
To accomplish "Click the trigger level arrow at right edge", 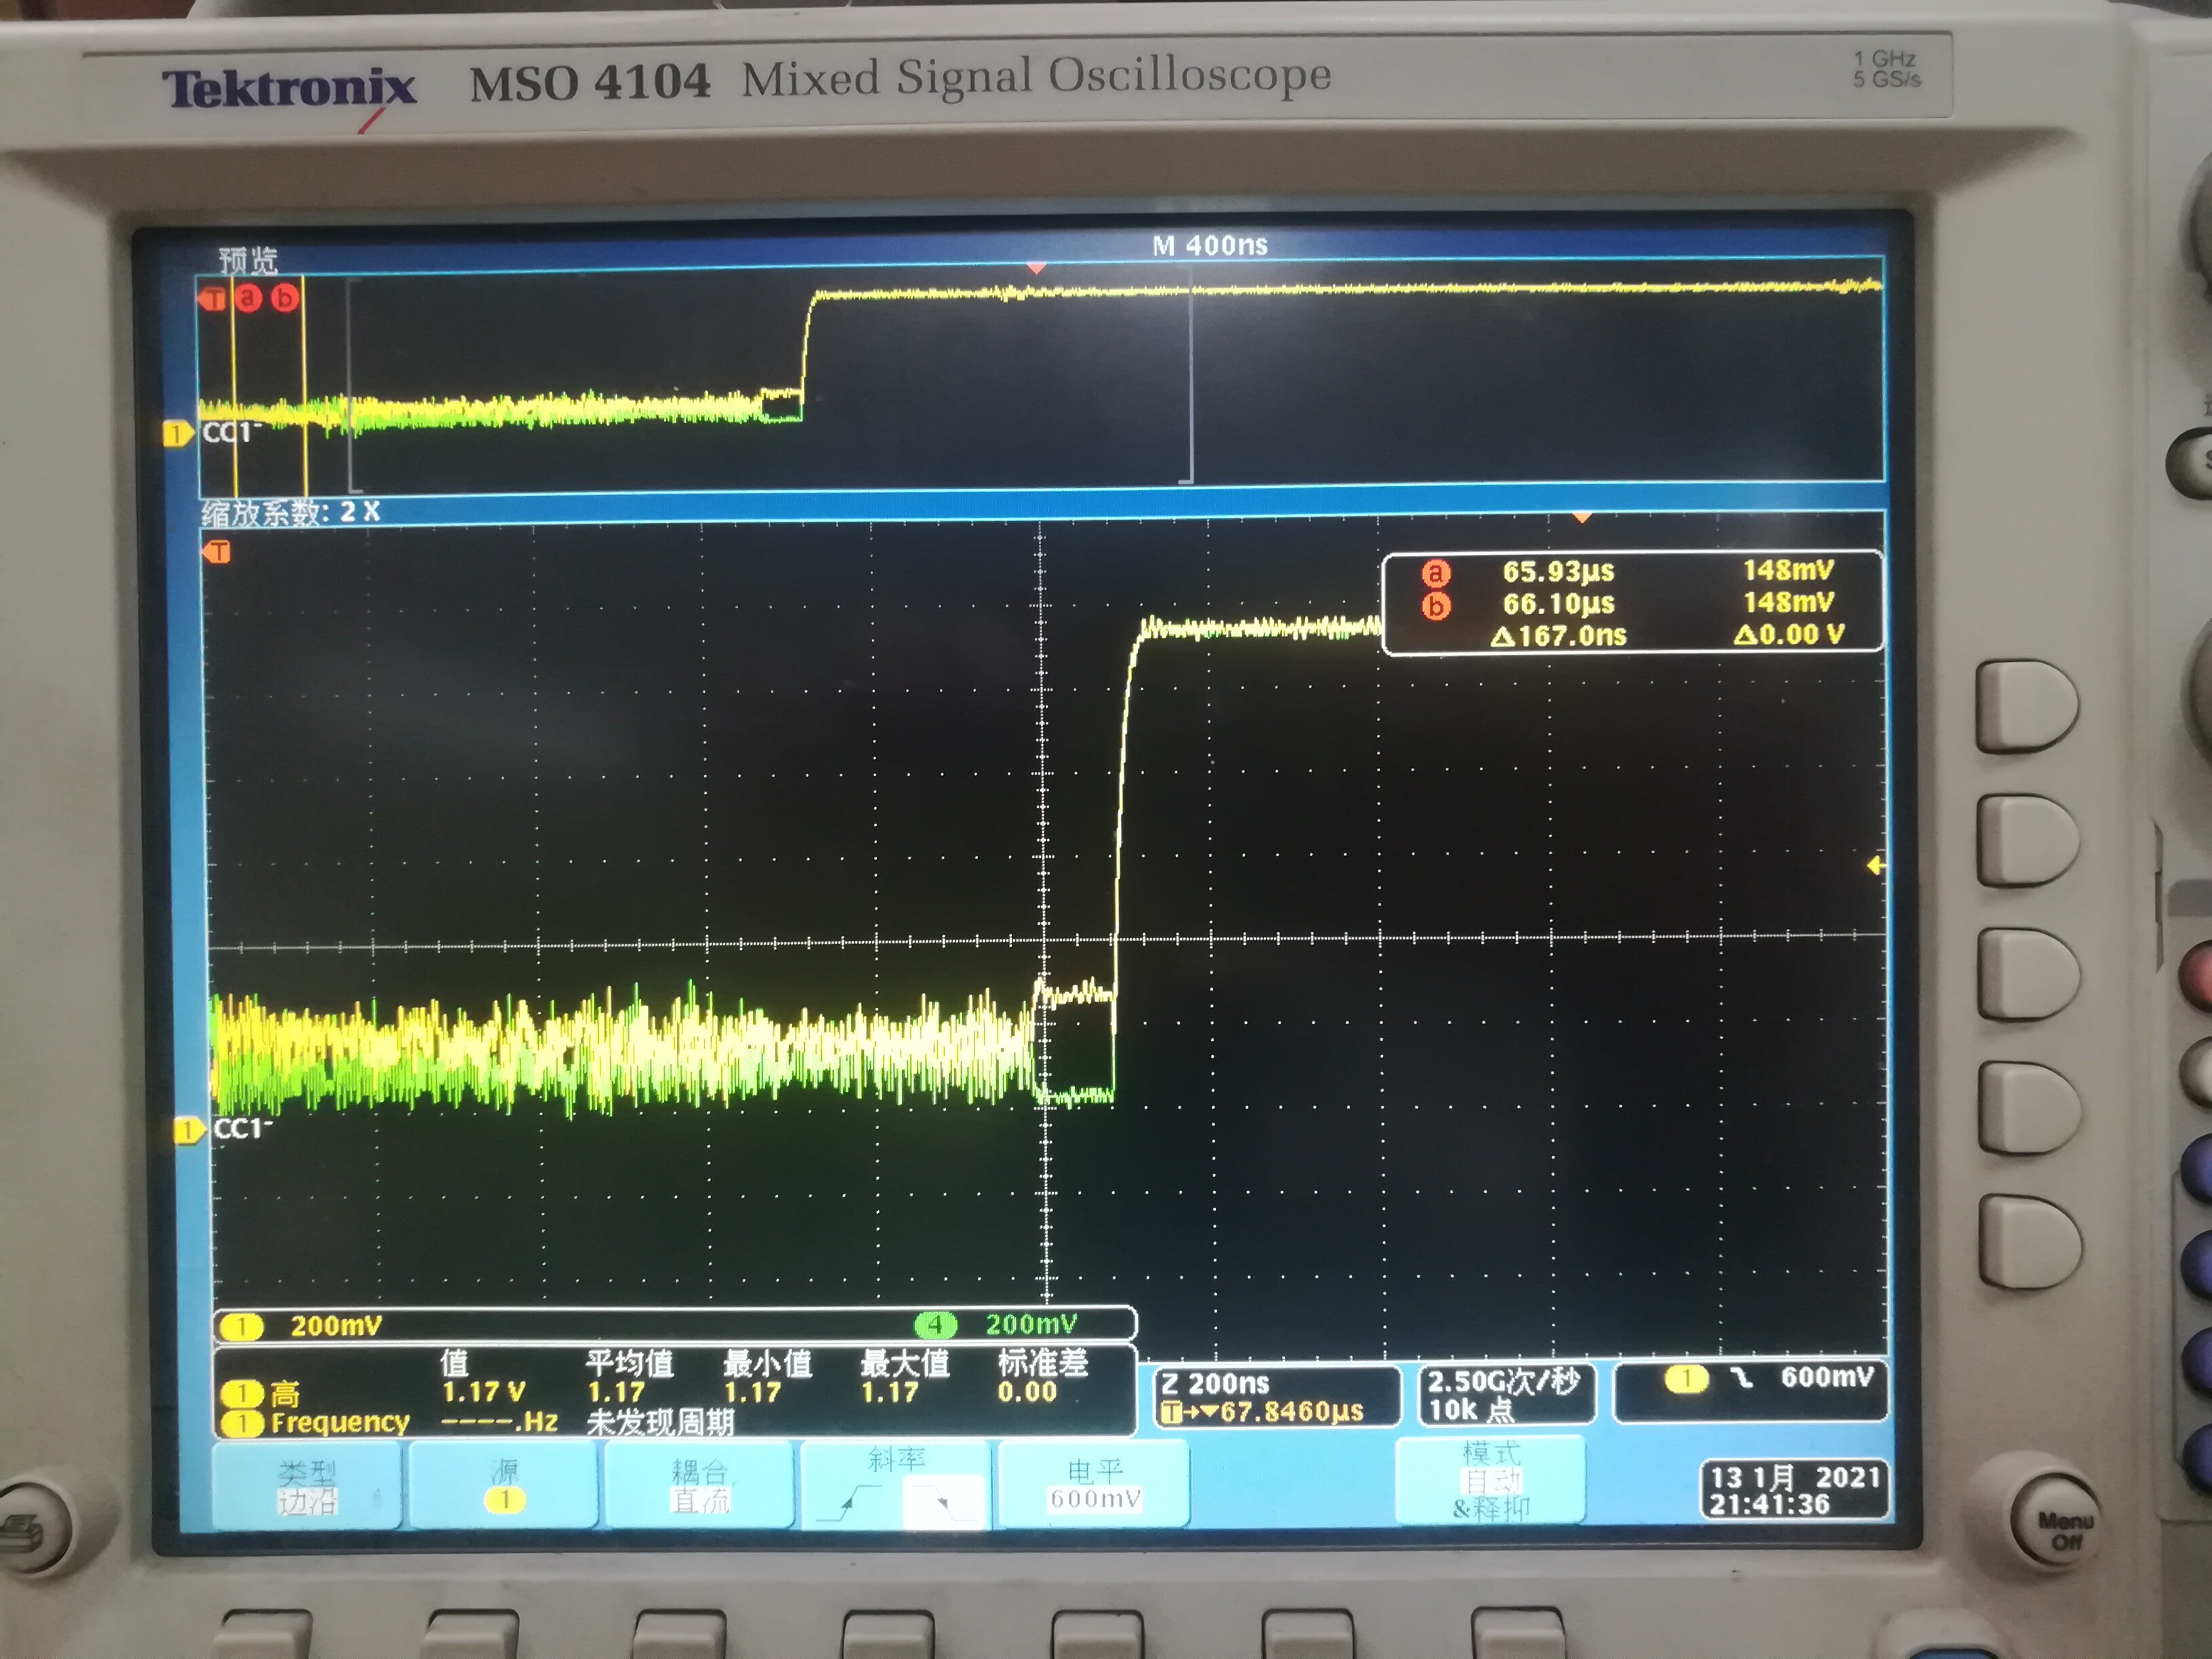I will [x=1875, y=865].
